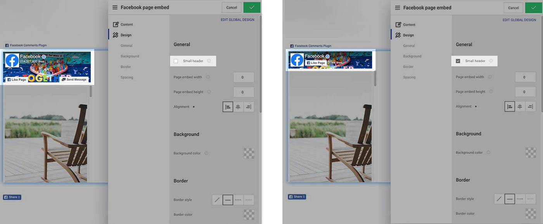Select the Design tab
The image size is (543, 224).
click(125, 34)
